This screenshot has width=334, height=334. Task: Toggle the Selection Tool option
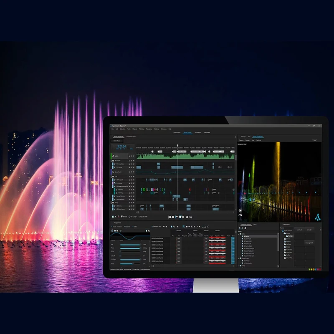157,227
